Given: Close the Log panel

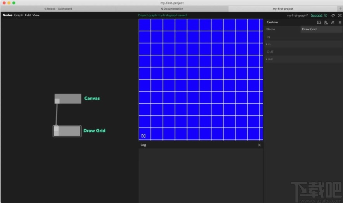Looking at the screenshot, I should coord(259,145).
